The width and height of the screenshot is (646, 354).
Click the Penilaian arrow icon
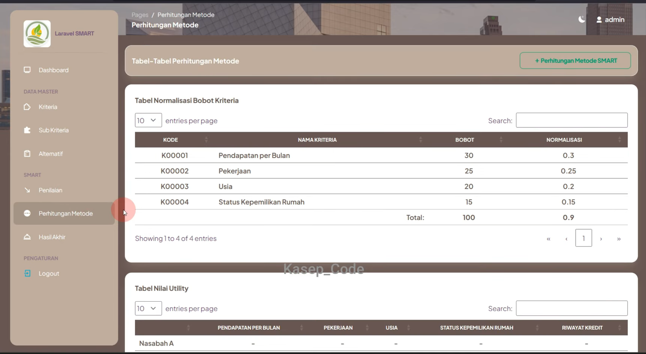tap(27, 190)
